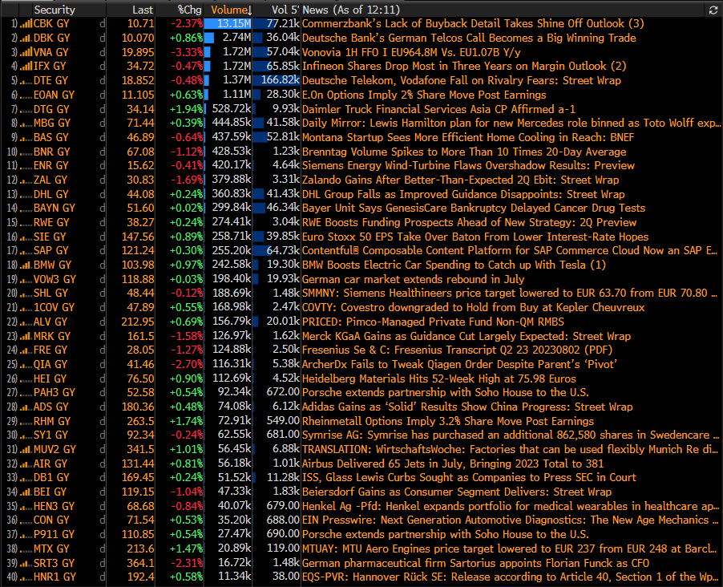Open Zalando Gains Street Wrap headline
The image size is (723, 587).
460,180
